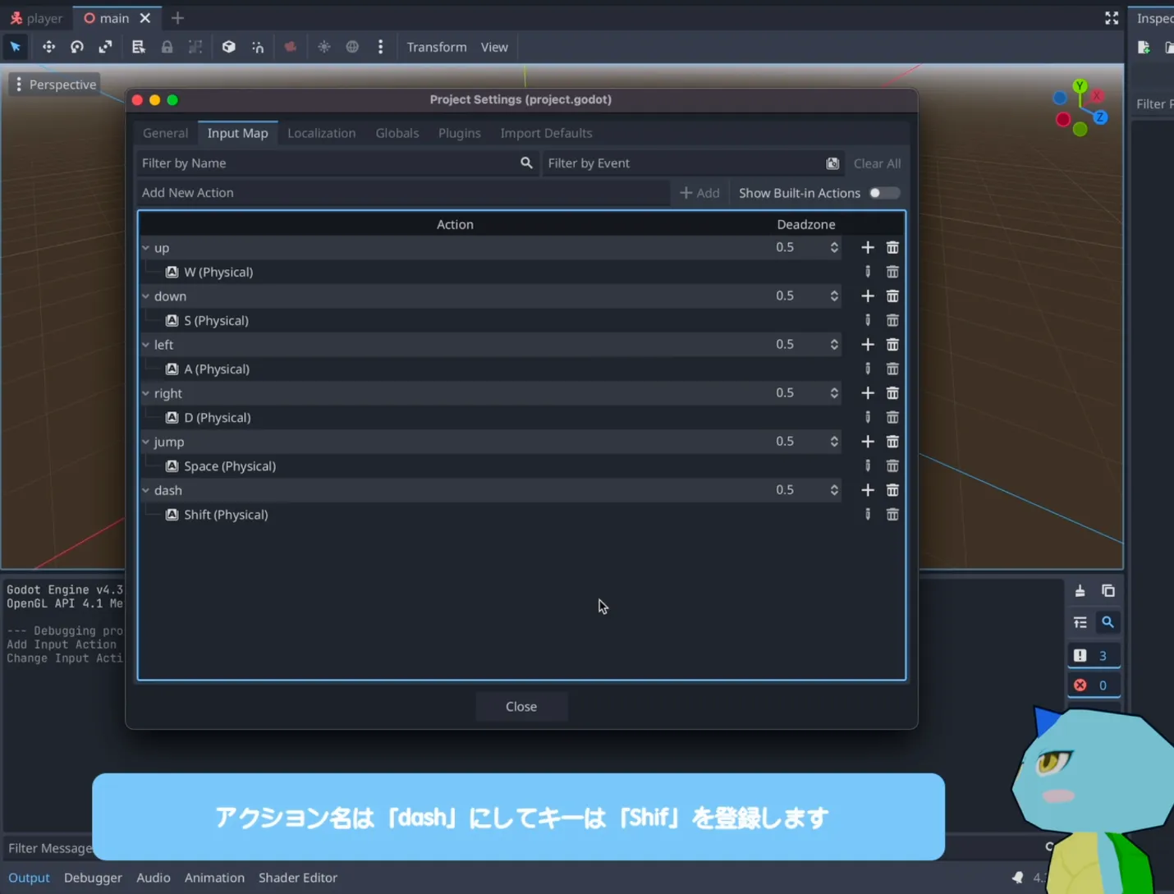Toggle the error messages filter showing 0
The height and width of the screenshot is (894, 1174).
point(1092,685)
